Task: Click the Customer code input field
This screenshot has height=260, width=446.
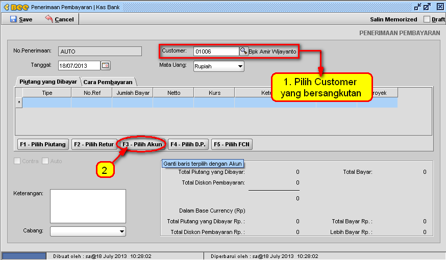Action: point(216,51)
